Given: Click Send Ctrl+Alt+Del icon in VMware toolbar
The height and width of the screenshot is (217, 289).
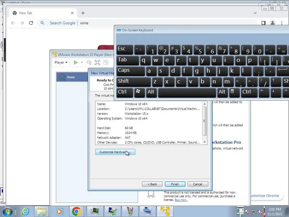Looking at the screenshot, I should (x=89, y=62).
